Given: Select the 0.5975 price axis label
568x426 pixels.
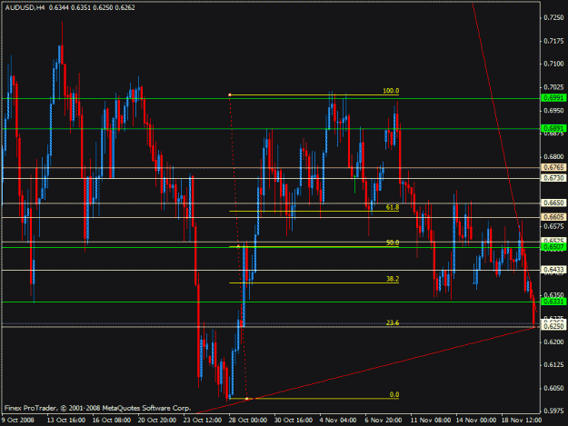Looking at the screenshot, I should pos(553,411).
